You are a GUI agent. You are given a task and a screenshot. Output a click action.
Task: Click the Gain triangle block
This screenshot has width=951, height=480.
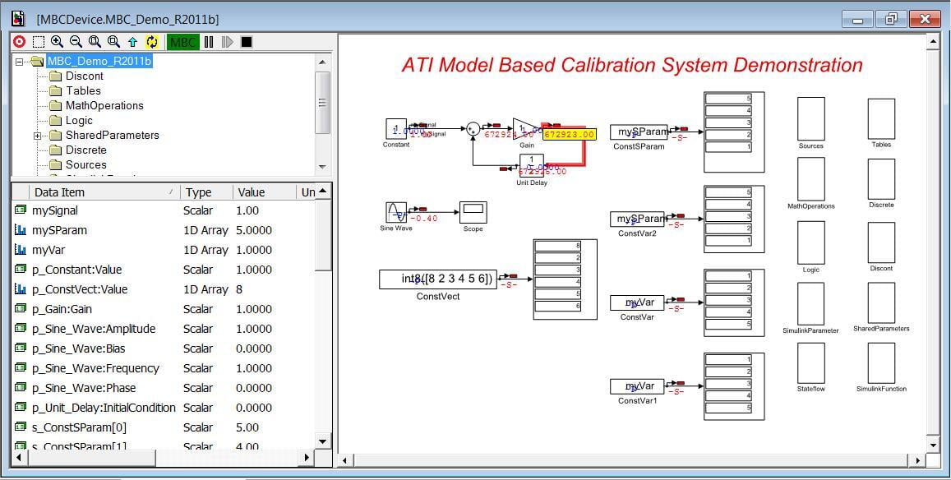coord(526,129)
